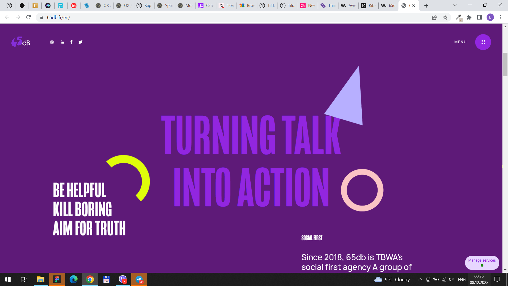
Task: Expand hidden system tray icons
Action: [420, 279]
